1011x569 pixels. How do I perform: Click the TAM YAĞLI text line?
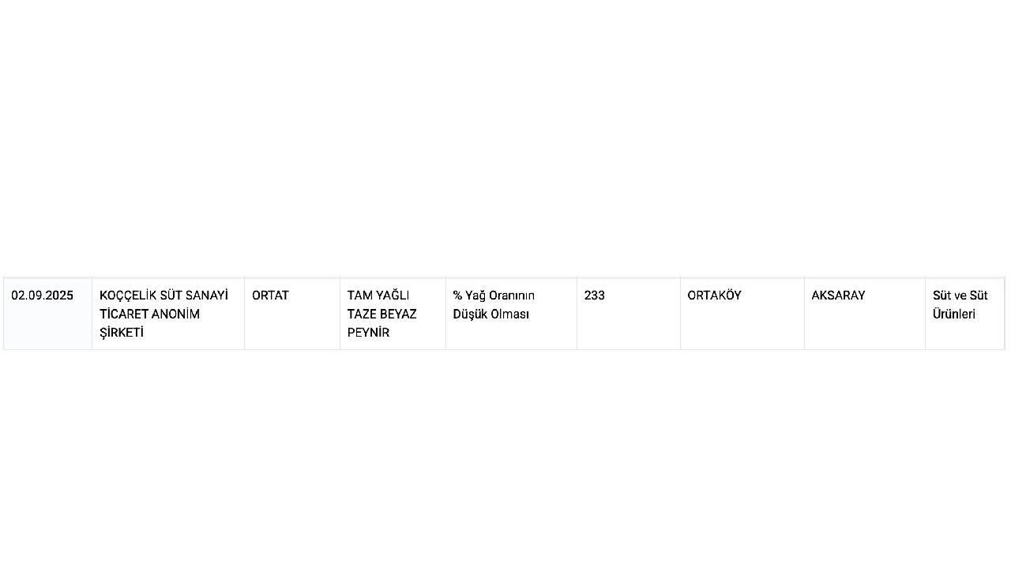(378, 296)
